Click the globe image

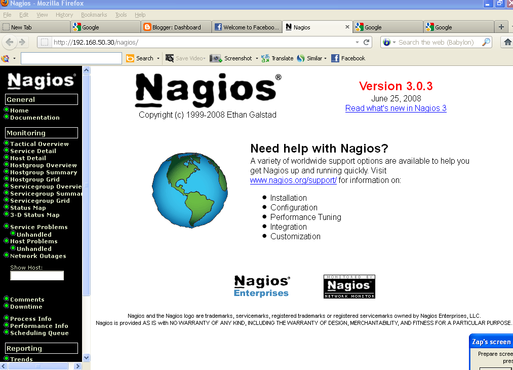(190, 190)
